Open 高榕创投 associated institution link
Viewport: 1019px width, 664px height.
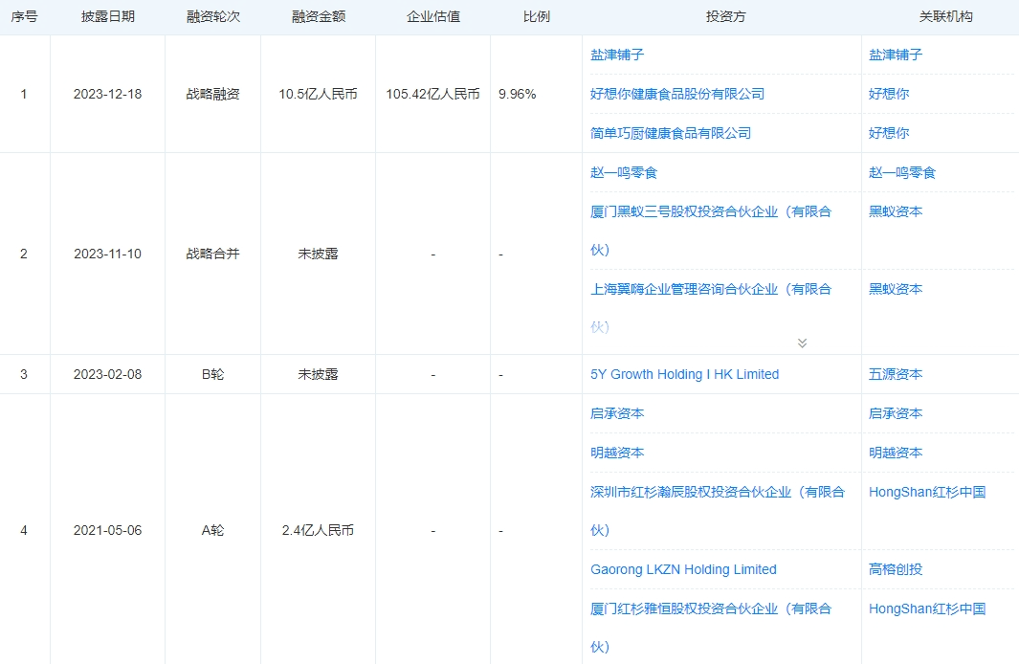coord(896,569)
